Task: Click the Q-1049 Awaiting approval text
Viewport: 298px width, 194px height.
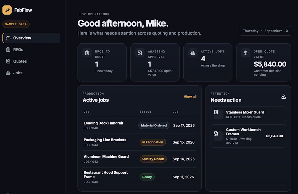Action: click(239, 141)
